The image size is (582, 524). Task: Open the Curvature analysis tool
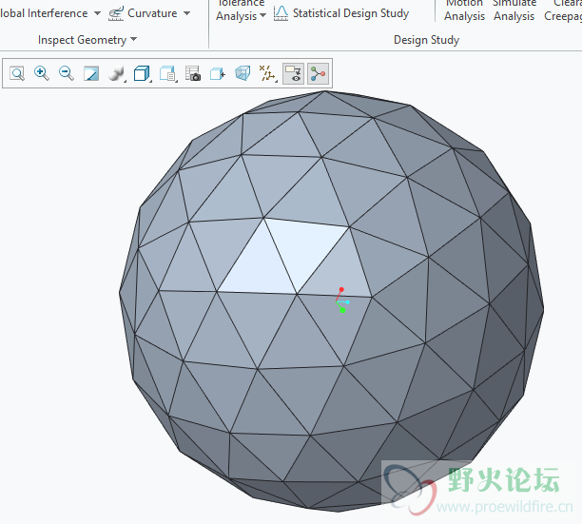[x=143, y=13]
